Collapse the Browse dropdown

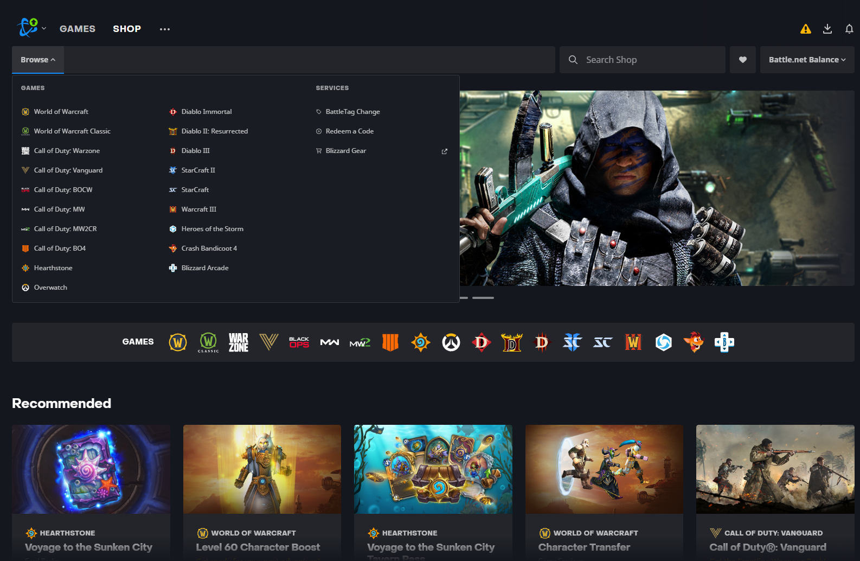click(x=38, y=60)
